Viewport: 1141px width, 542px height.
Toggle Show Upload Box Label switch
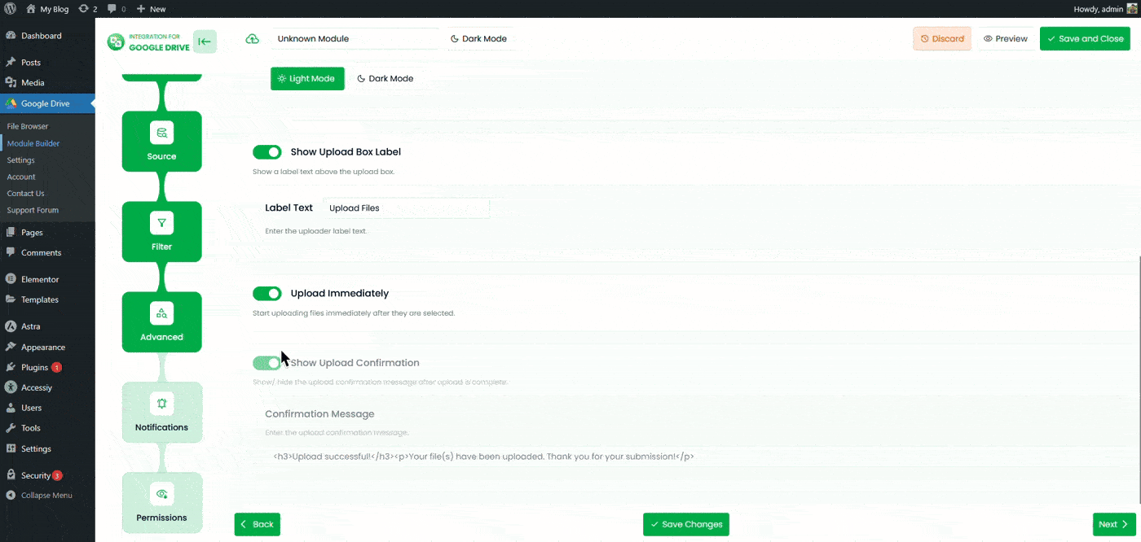coord(267,152)
